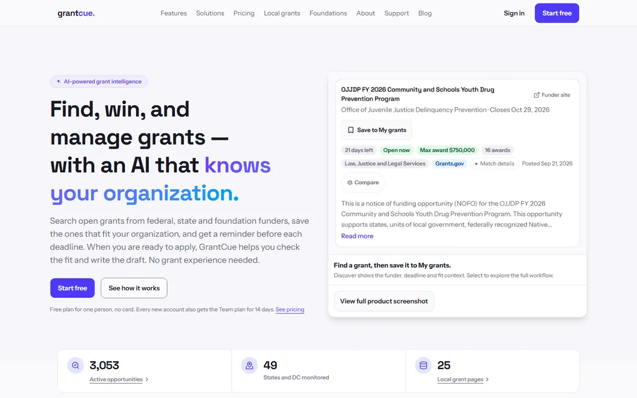Click See how it works
637x398 pixels.
(x=134, y=288)
